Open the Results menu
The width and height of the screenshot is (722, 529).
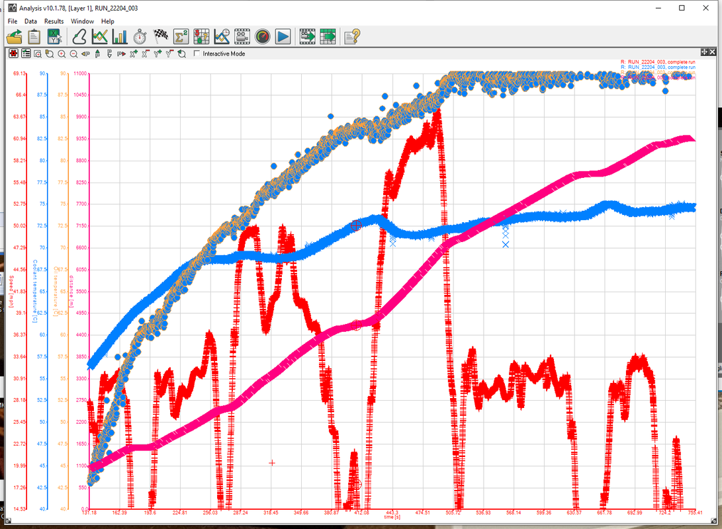[x=54, y=21]
